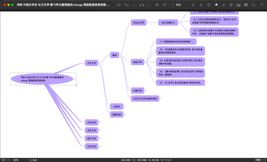Collapse the root topic's branches
Viewport: 267px width, 162px height.
pos(74,79)
